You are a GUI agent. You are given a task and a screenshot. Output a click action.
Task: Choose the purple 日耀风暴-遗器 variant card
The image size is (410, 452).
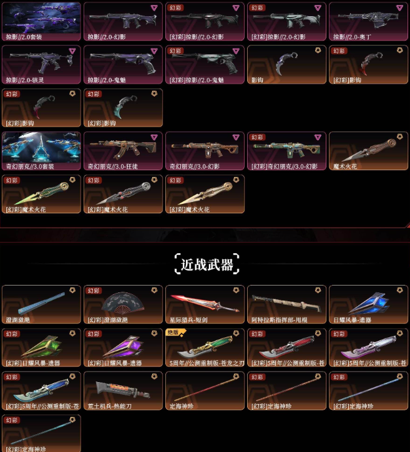tap(123, 348)
